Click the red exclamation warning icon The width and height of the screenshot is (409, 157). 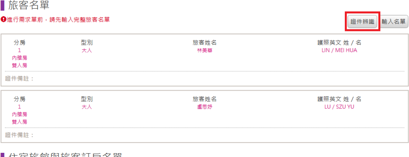(3, 19)
